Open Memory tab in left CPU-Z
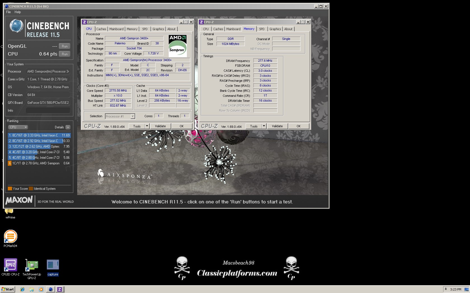The height and width of the screenshot is (293, 470). [x=132, y=29]
